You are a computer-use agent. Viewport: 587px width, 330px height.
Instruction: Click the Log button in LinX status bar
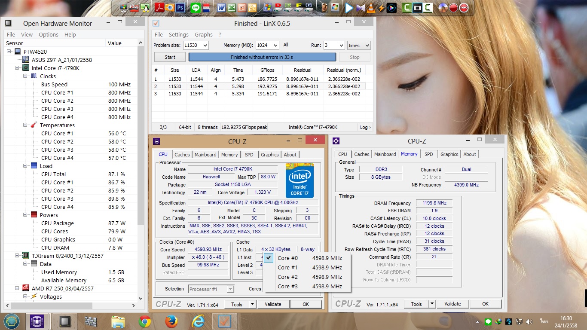365,127
